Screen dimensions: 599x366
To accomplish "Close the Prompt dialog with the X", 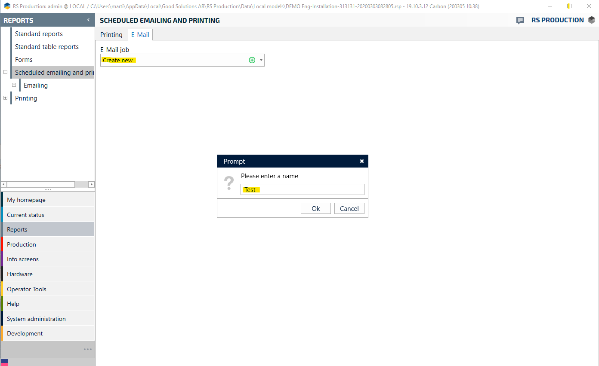I will 362,161.
